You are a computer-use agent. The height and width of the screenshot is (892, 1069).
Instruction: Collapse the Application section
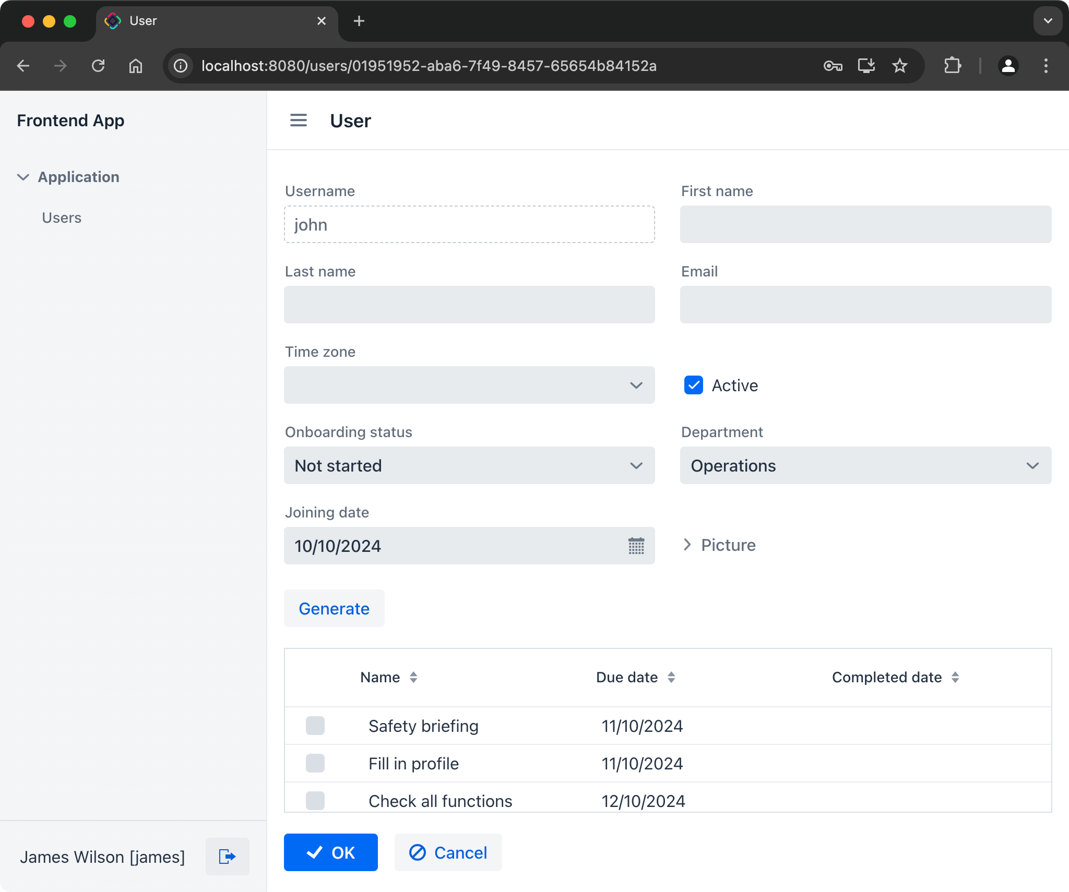tap(23, 177)
